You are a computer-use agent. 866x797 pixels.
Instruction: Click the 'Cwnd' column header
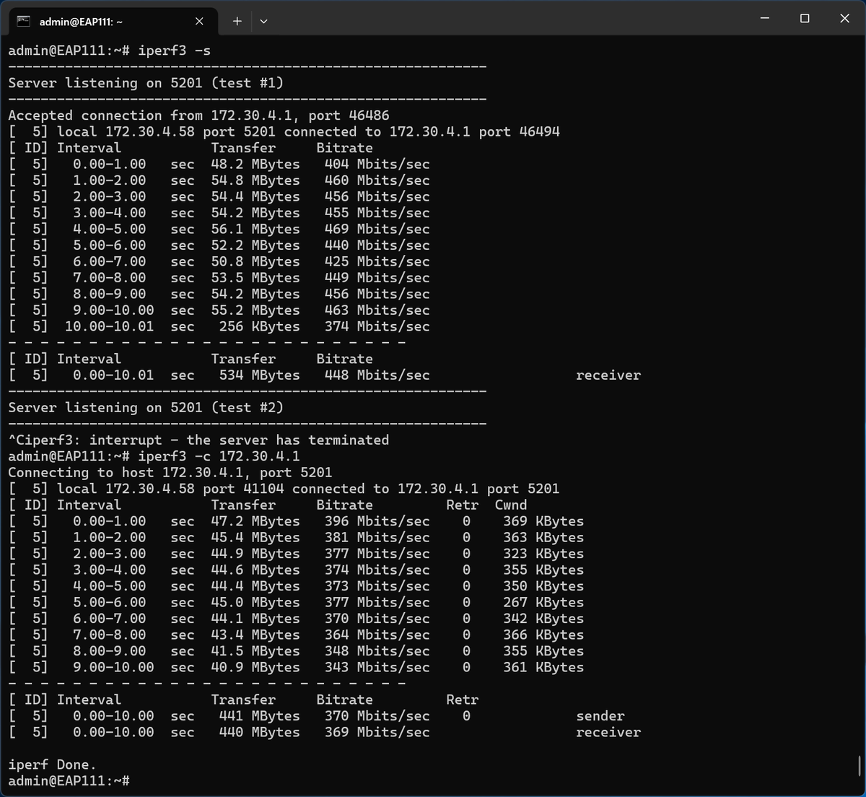(x=511, y=505)
